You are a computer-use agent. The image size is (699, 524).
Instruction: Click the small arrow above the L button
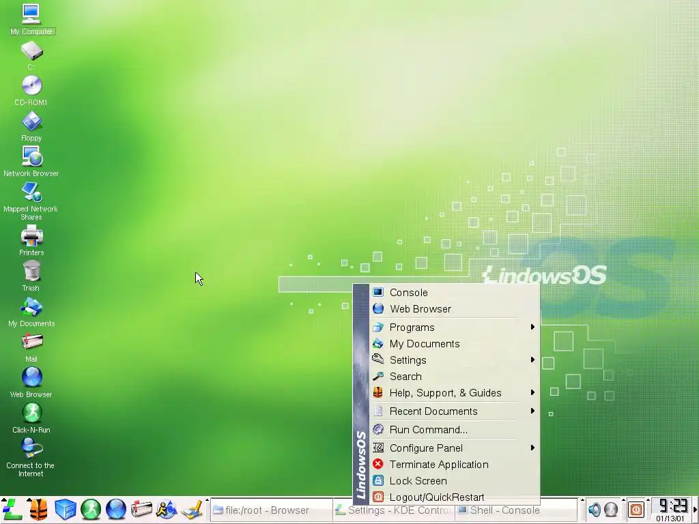pos(3,499)
